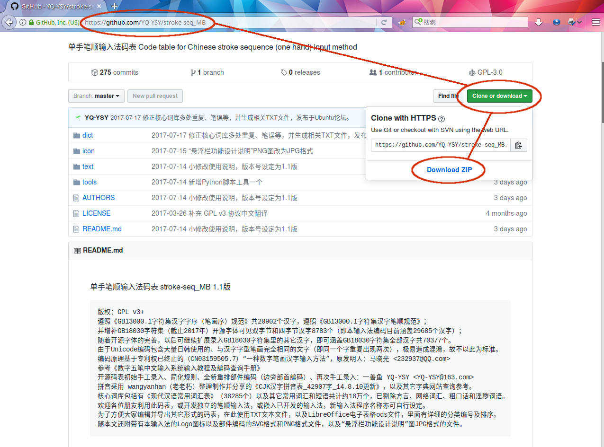
Task: Open the site information (i) icon
Action: click(23, 22)
